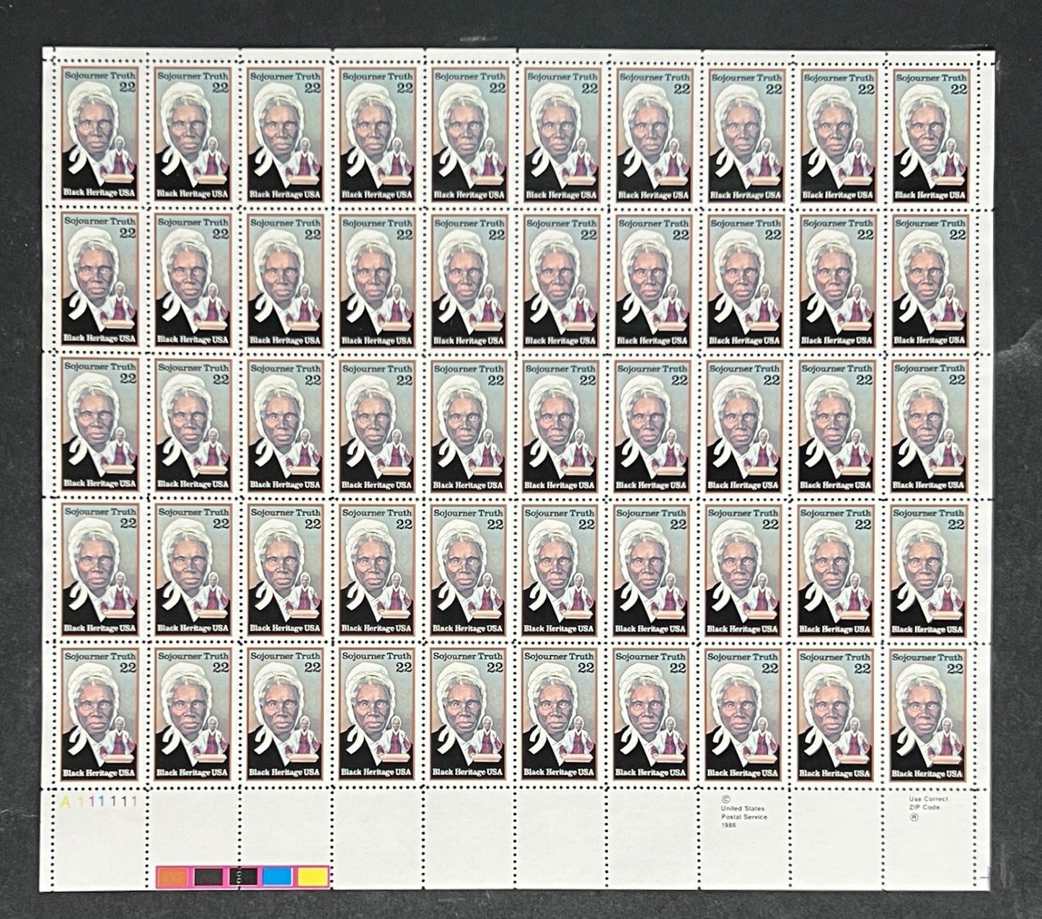
Task: Click the black swatch beside the blue one
Action: pyautogui.click(x=243, y=876)
